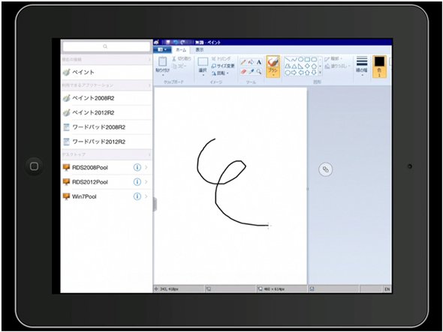Viewport: 443px width, 332px height.
Task: Click the round connection icon in the gray area
Action: 325,169
